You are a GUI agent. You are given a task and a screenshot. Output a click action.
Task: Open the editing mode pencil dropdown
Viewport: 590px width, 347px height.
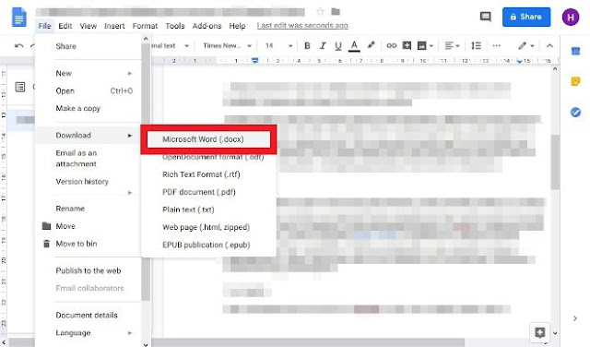click(526, 46)
